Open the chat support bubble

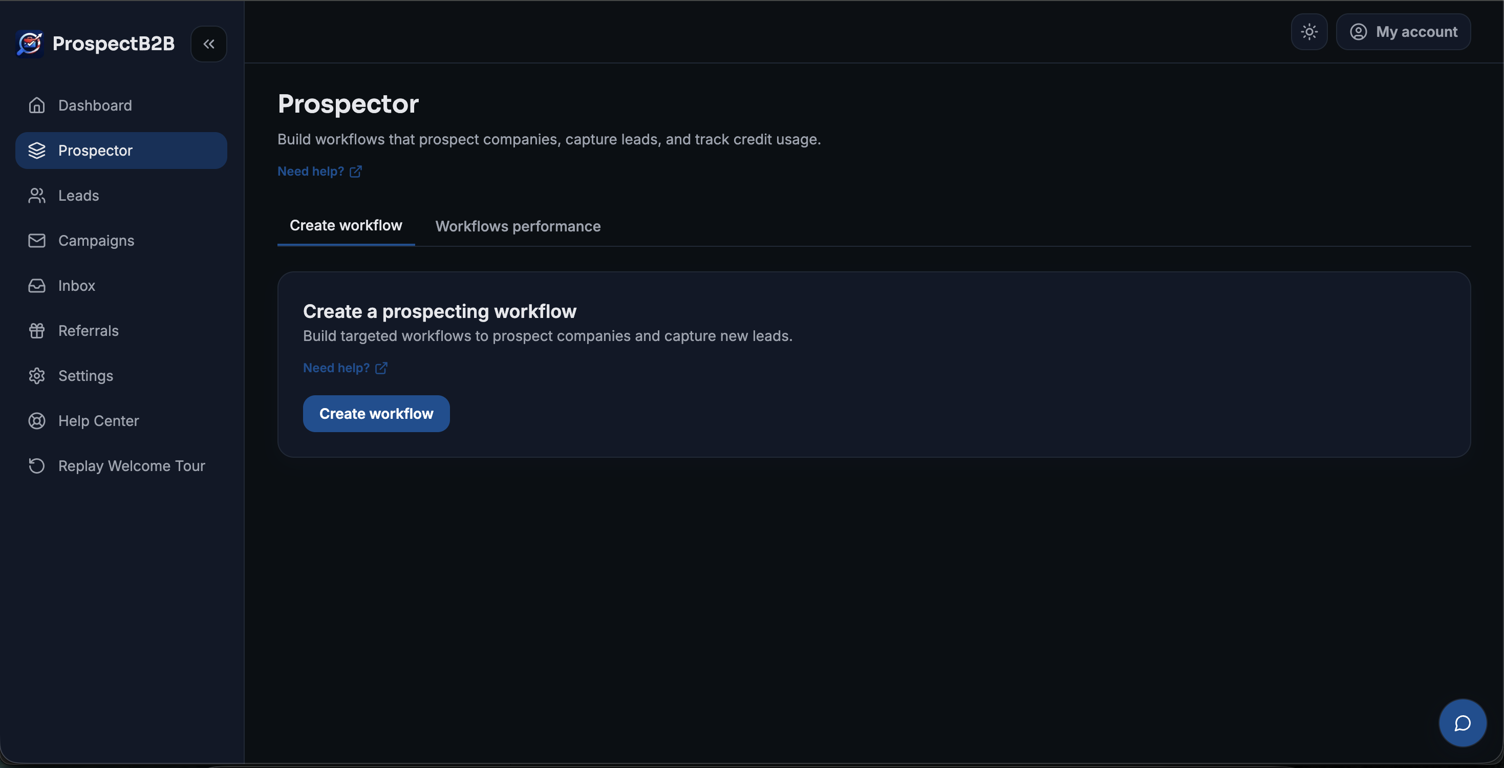1462,722
